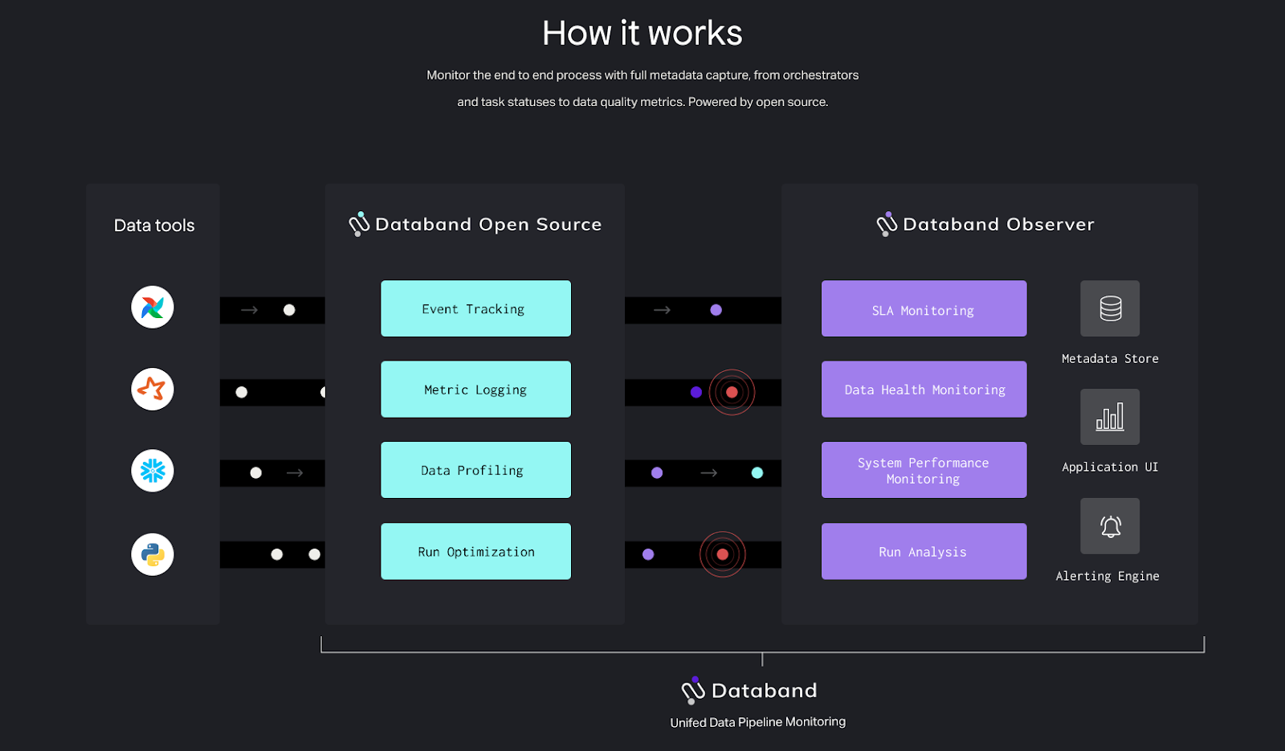1285x751 pixels.
Task: Click the Event Tracking box
Action: pyautogui.click(x=475, y=308)
